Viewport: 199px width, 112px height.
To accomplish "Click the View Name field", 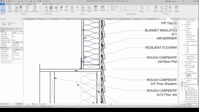I will 17,51.
